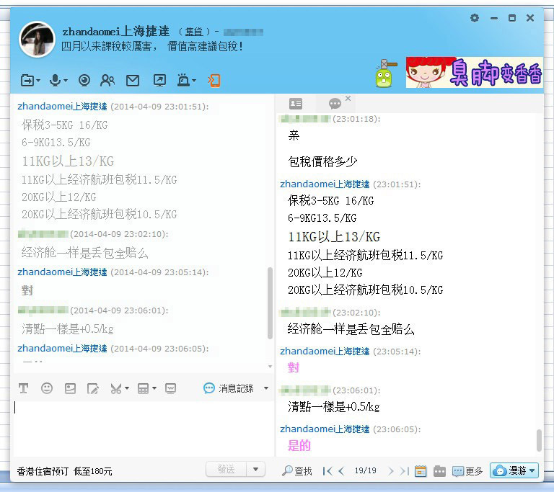554x492 pixels.
Task: Click the 消息記錄 message record button
Action: (229, 388)
